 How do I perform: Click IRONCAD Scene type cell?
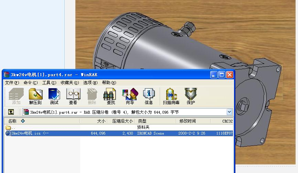tap(150, 133)
